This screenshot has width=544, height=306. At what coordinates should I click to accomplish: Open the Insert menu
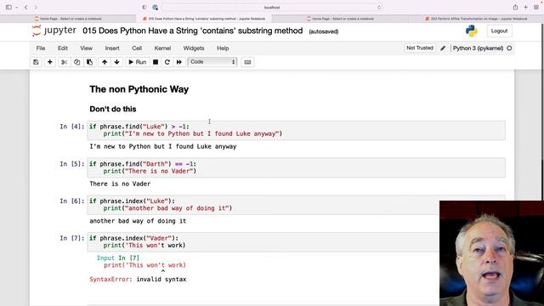point(112,48)
